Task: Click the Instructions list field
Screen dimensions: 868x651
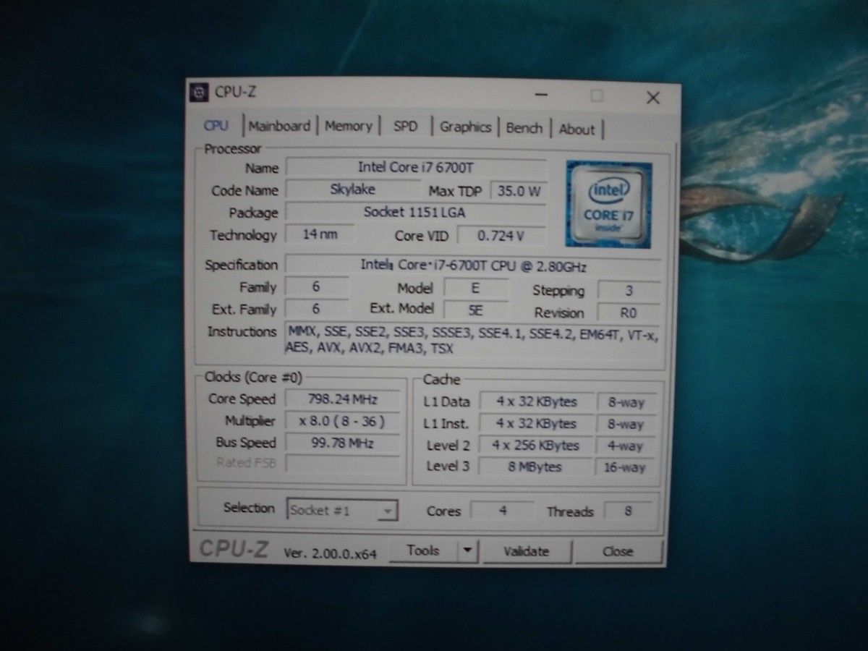Action: pyautogui.click(x=473, y=340)
